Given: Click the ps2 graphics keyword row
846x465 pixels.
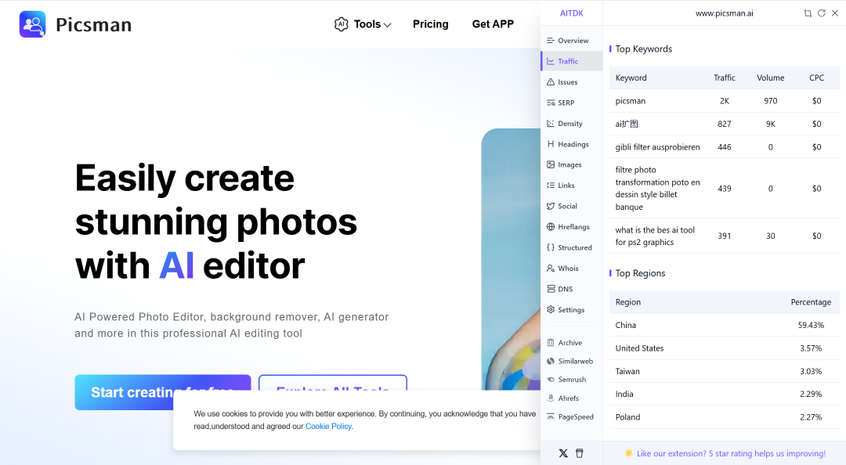Looking at the screenshot, I should click(x=724, y=236).
